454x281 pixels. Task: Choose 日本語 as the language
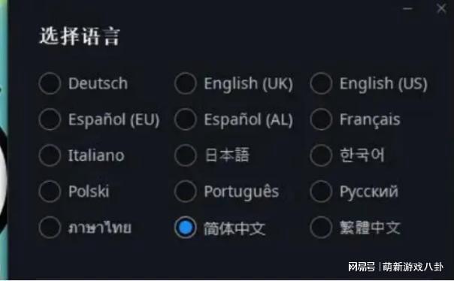coord(186,156)
